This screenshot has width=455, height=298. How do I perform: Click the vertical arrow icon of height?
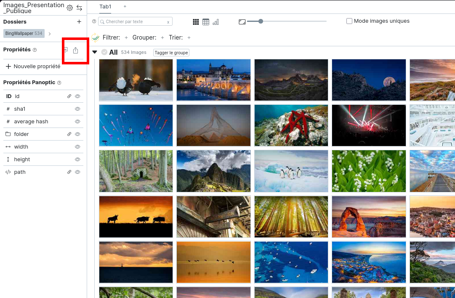[8, 159]
